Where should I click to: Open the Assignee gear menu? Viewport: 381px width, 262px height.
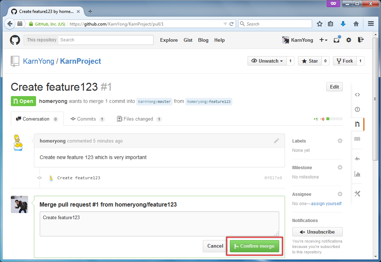click(x=340, y=194)
